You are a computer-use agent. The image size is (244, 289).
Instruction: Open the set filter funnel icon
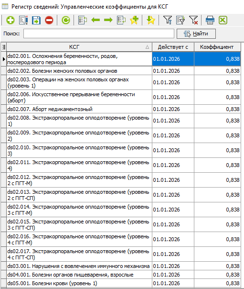(168, 20)
